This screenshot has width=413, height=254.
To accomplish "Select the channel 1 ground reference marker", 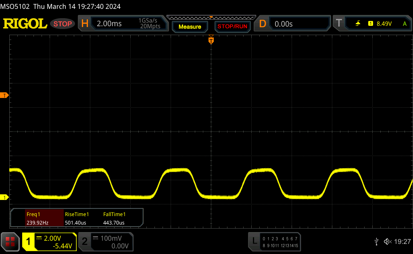I will point(4,197).
